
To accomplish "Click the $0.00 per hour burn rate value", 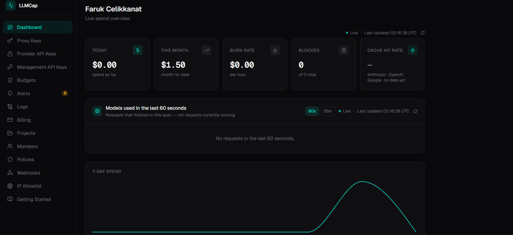I will (x=242, y=65).
